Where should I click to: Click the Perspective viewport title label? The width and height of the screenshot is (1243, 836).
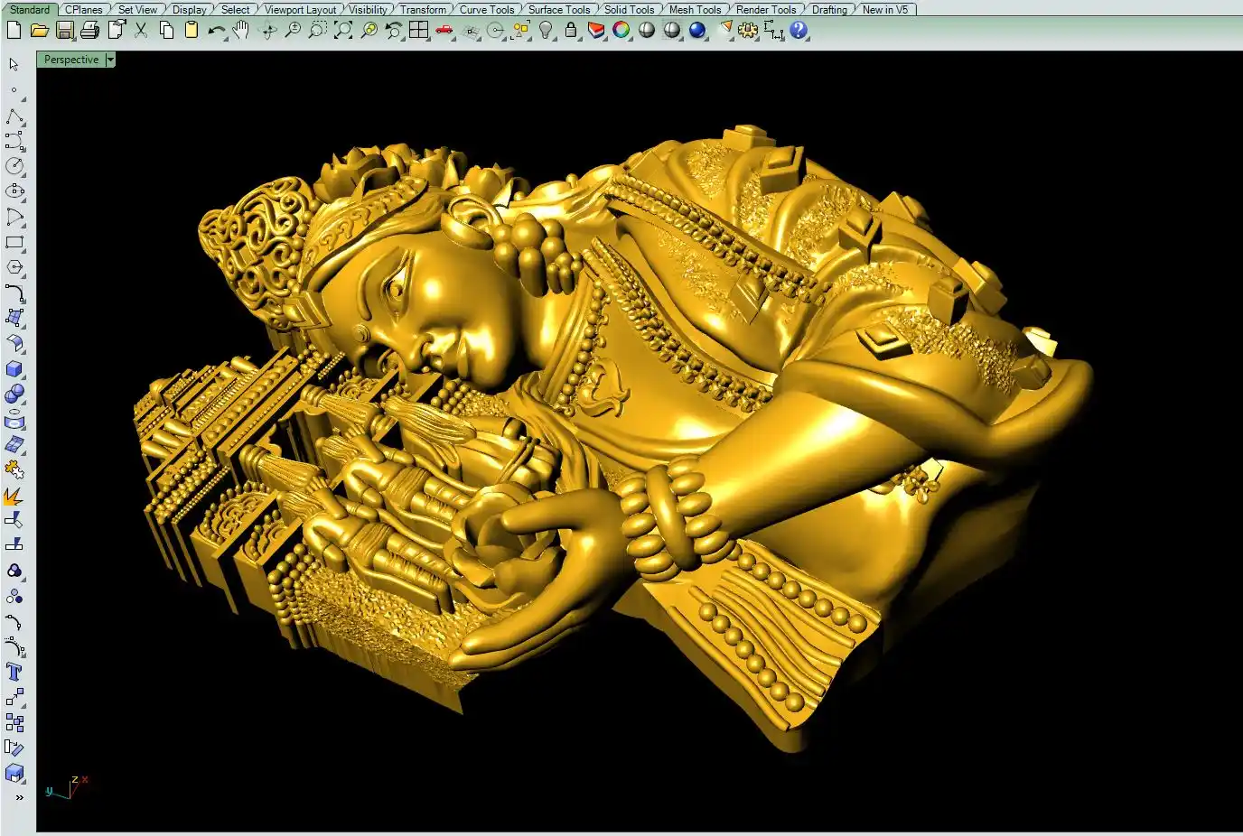[71, 60]
